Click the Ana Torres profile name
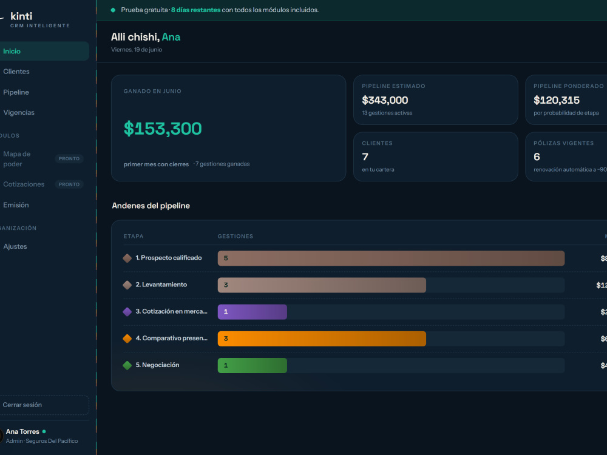Screen dimensions: 607x455 coord(22,431)
